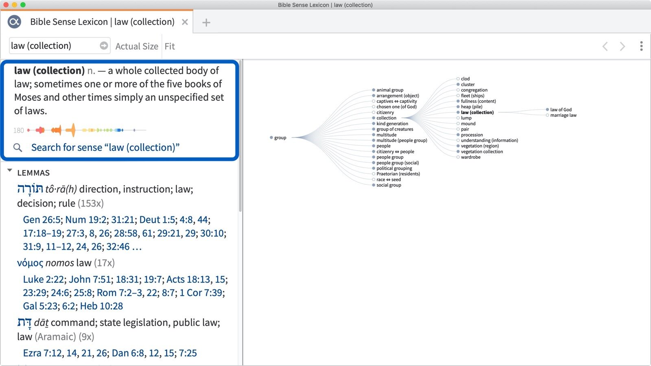Select the "mound" node
This screenshot has height=366, width=651.
[466, 124]
